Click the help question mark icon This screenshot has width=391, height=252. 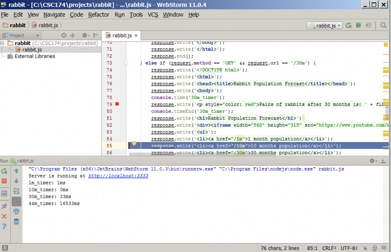coord(4,226)
